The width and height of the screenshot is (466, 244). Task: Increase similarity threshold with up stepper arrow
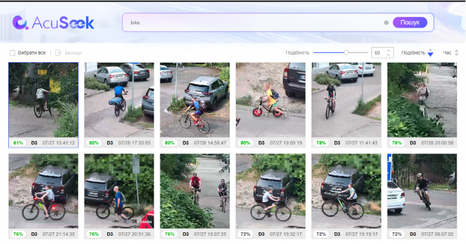(x=389, y=51)
